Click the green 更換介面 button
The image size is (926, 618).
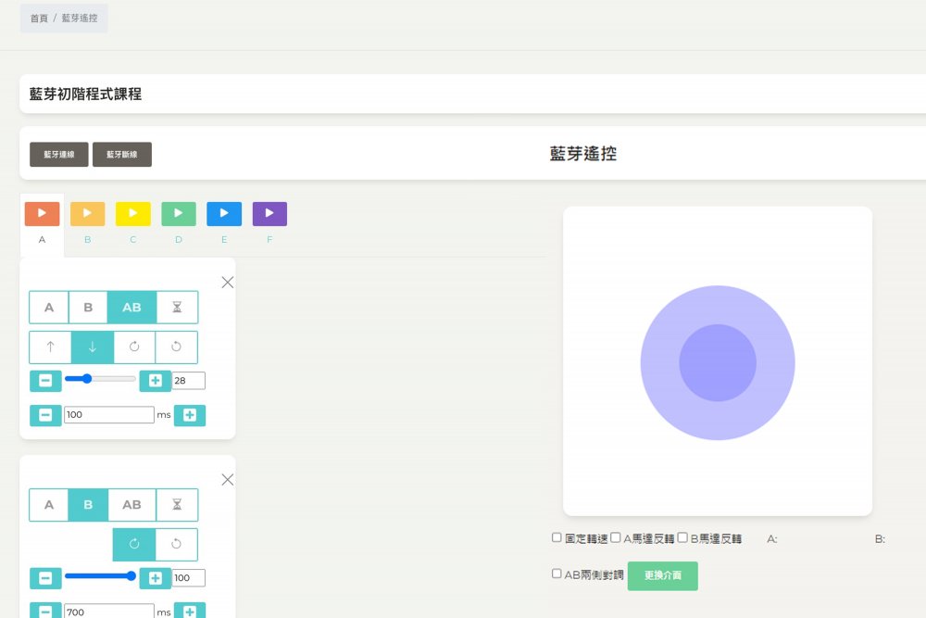(x=662, y=575)
